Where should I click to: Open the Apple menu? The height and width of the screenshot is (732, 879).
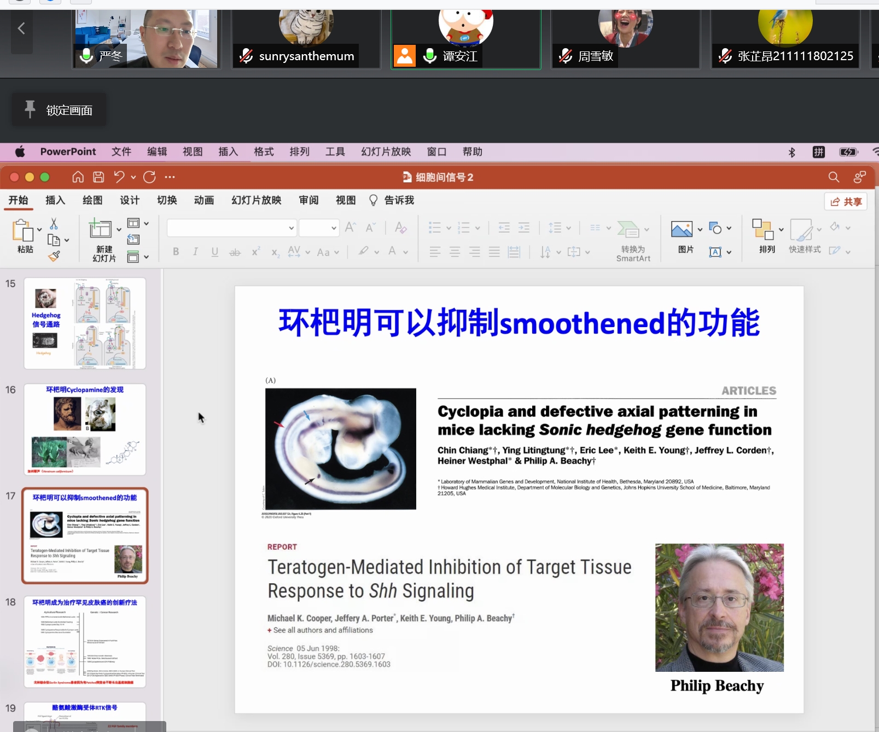(x=20, y=152)
